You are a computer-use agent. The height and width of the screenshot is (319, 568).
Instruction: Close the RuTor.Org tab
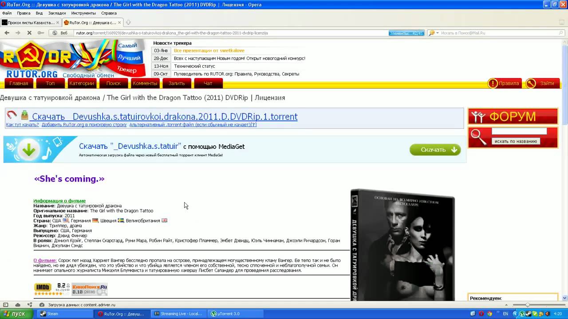pyautogui.click(x=119, y=23)
